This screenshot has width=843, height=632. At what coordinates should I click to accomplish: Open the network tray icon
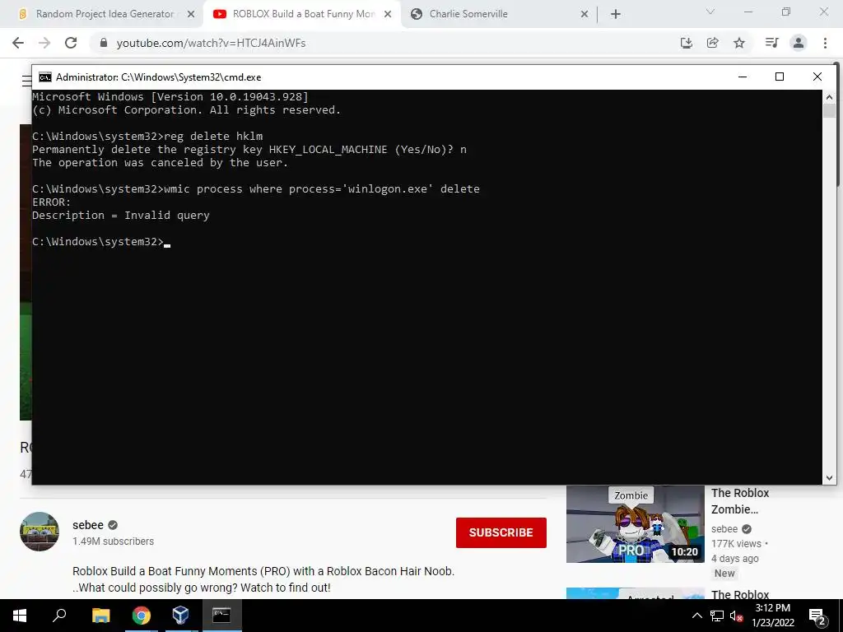pos(717,616)
